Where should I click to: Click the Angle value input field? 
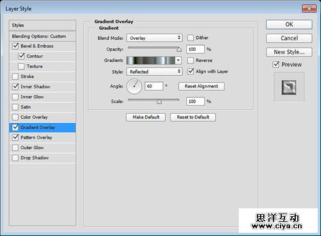pyautogui.click(x=154, y=86)
